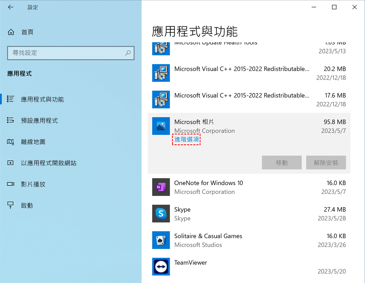The image size is (365, 283).
Task: Open 離線地圖 settings page
Action: pyautogui.click(x=33, y=142)
